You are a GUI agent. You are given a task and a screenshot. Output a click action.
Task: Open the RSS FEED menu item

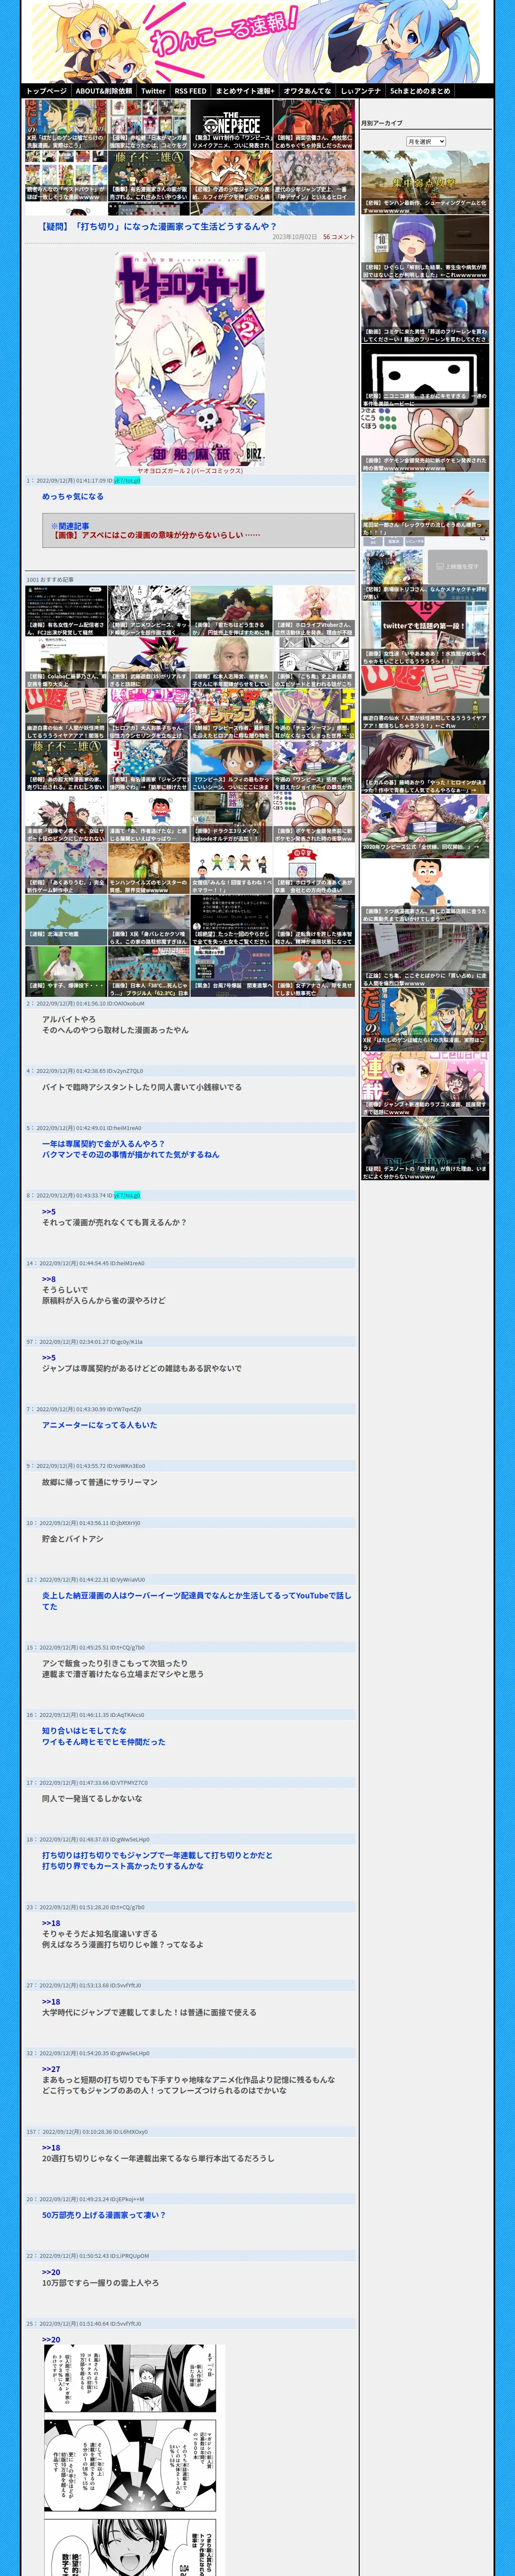pos(191,91)
